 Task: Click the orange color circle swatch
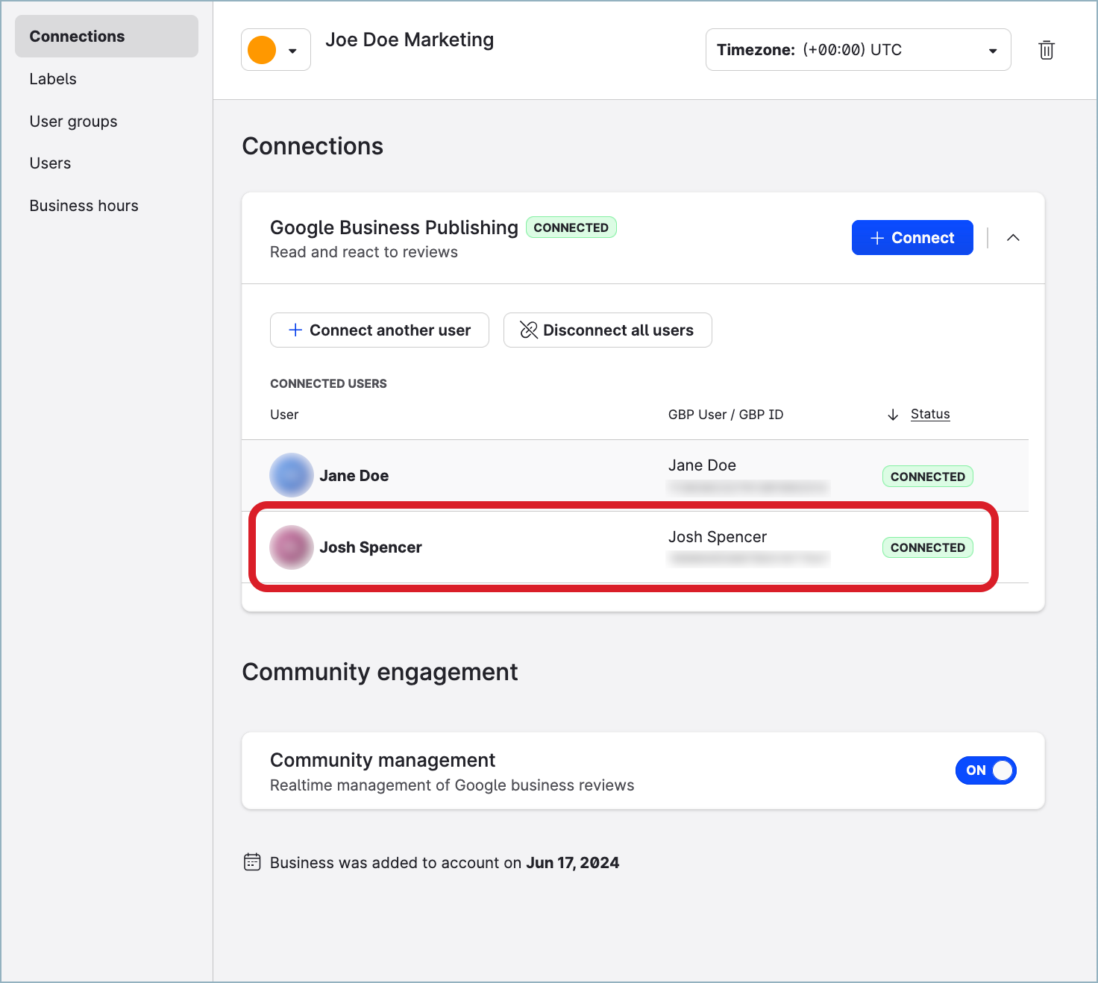(x=262, y=50)
